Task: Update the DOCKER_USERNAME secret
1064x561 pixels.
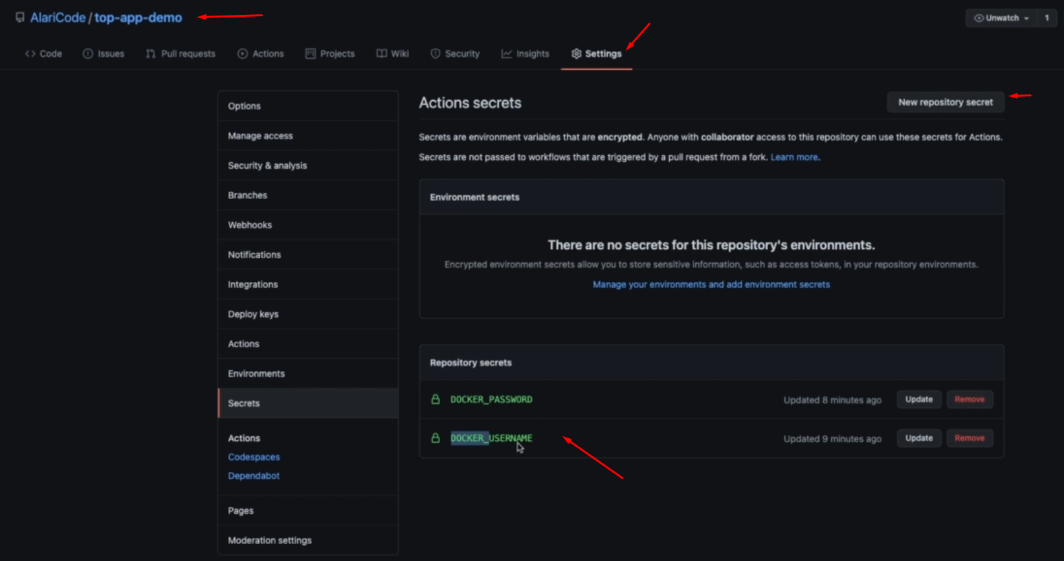Action: (x=919, y=438)
